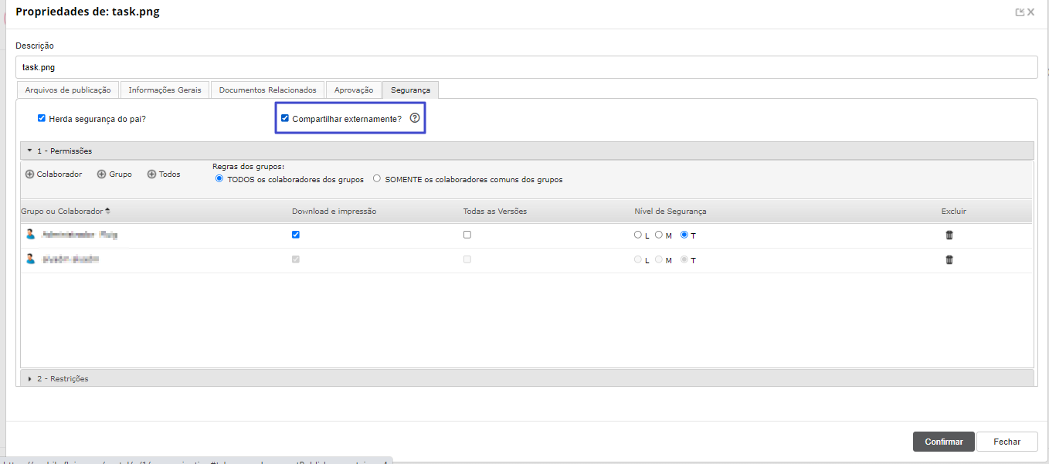Delete the first permission row with trash icon
This screenshot has height=464, width=1049.
click(949, 235)
